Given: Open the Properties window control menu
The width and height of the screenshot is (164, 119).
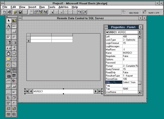Looking at the screenshot, I should pos(106,27).
